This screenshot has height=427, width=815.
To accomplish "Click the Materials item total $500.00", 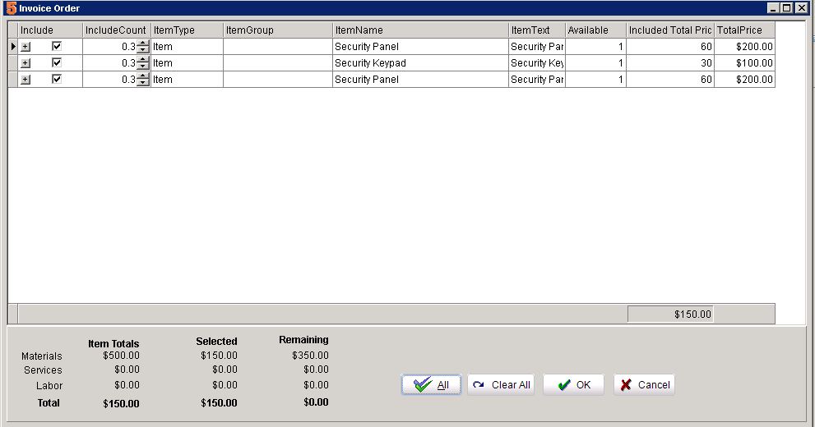I will (121, 356).
